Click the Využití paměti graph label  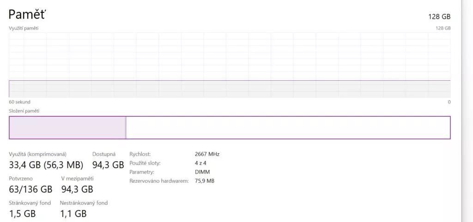pos(24,28)
